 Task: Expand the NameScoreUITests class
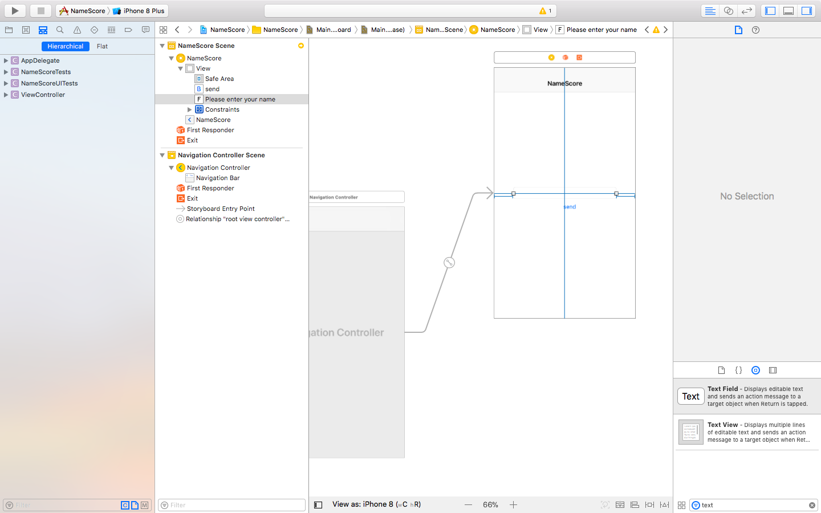tap(6, 83)
